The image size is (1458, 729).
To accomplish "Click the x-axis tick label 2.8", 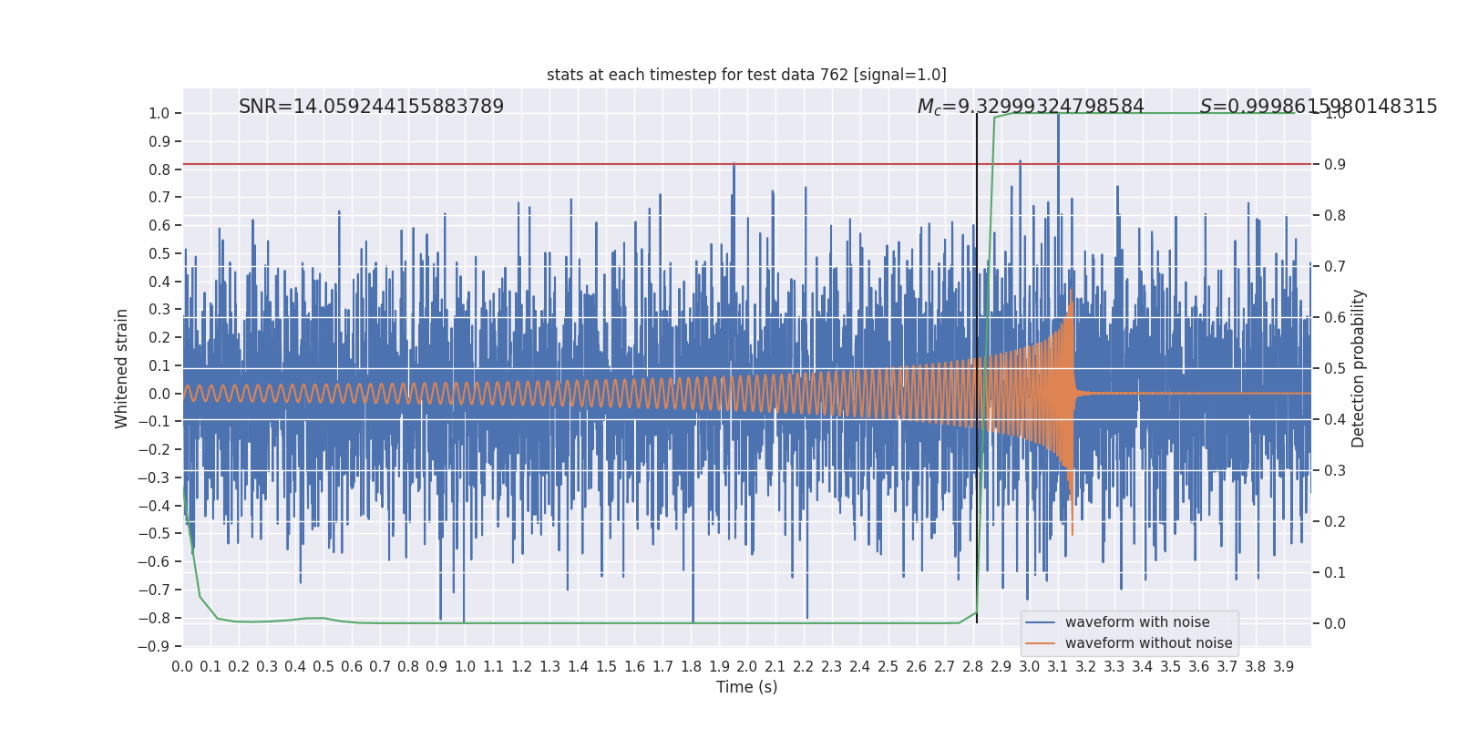I will pyautogui.click(x=973, y=667).
